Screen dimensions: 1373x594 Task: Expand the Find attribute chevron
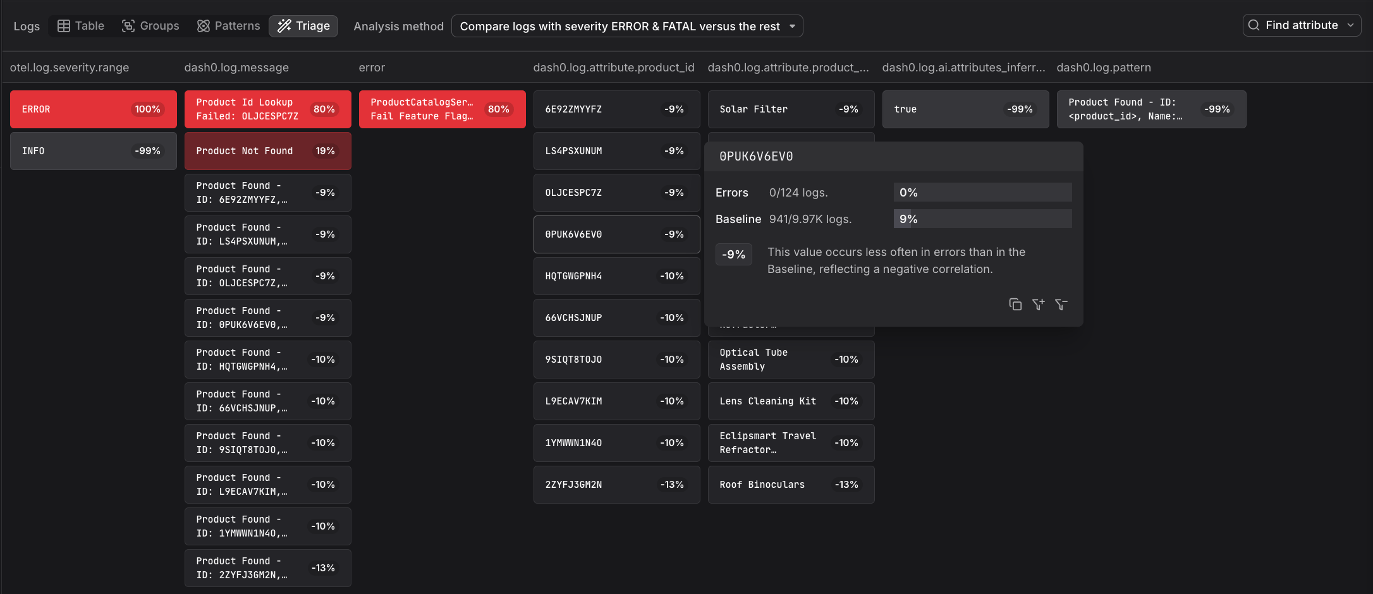(1351, 25)
